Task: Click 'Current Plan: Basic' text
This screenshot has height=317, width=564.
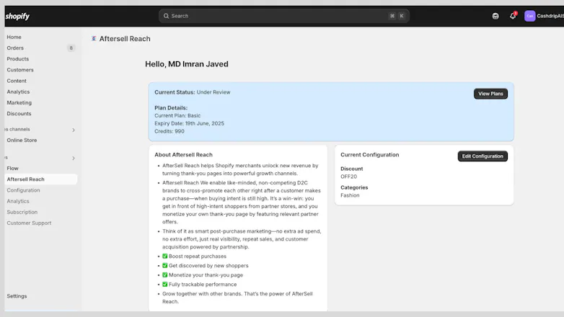Action: (177, 115)
